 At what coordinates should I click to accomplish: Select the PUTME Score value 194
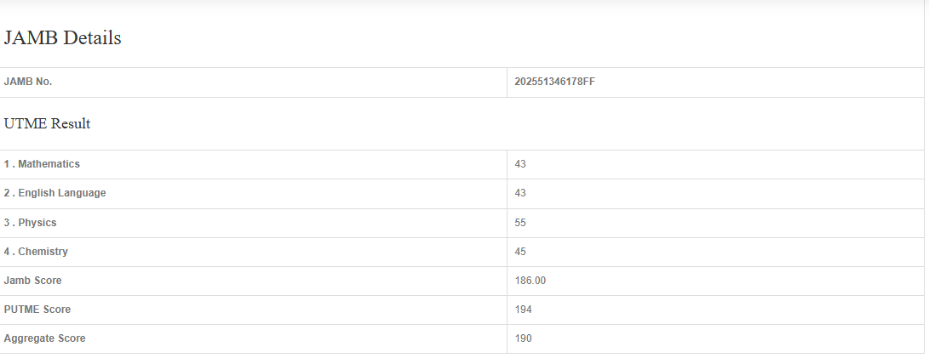click(523, 310)
